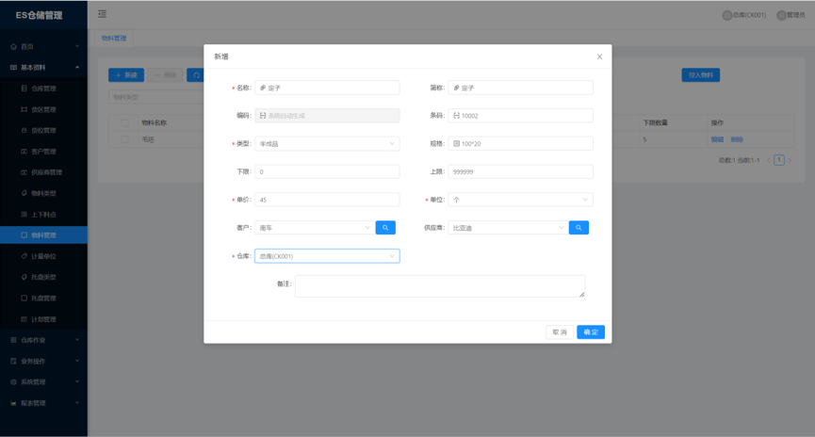The height and width of the screenshot is (437, 815).
Task: Close the 新增 dialog with X icon
Action: pos(599,57)
